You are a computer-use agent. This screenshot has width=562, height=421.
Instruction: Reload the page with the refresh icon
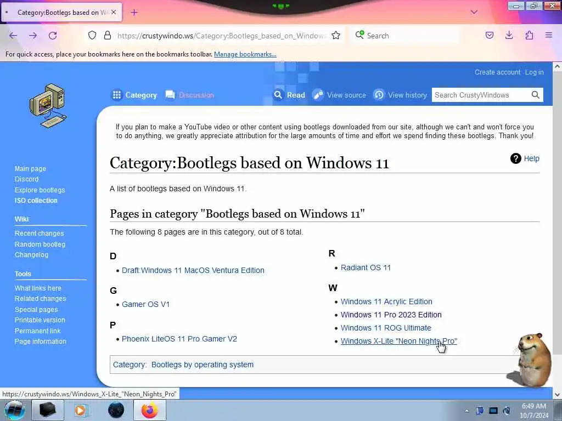[x=53, y=36]
